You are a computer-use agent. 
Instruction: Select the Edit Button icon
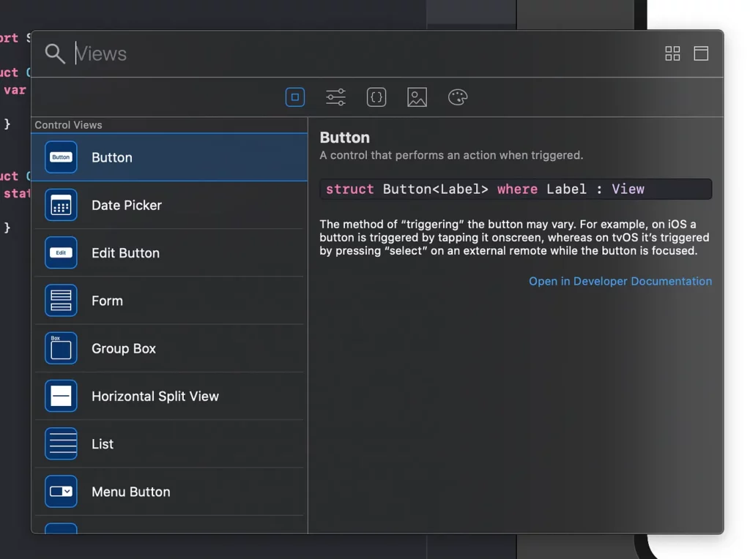61,252
